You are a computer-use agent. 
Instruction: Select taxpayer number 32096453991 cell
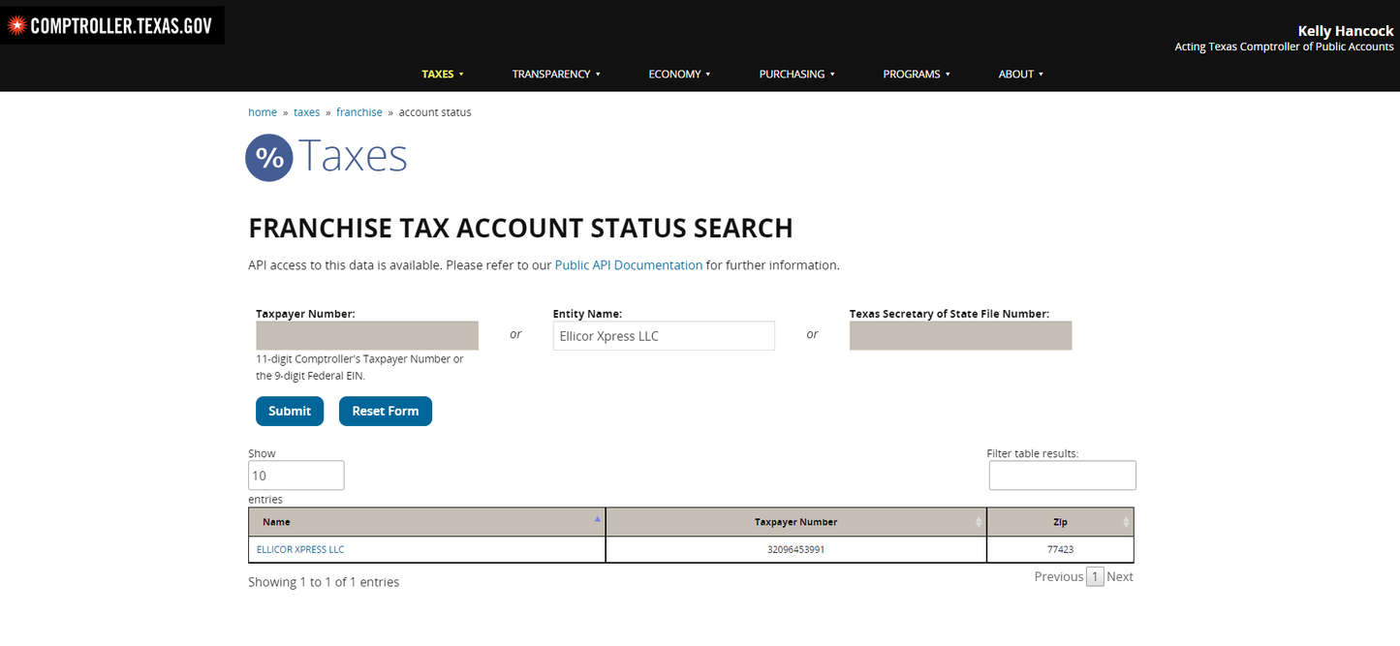click(796, 549)
